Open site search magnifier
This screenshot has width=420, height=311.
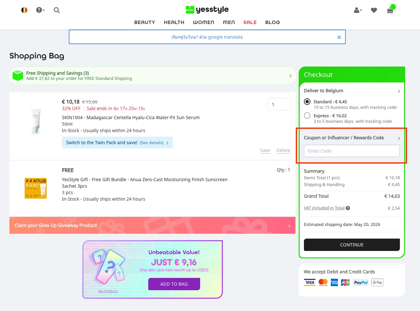tap(57, 10)
